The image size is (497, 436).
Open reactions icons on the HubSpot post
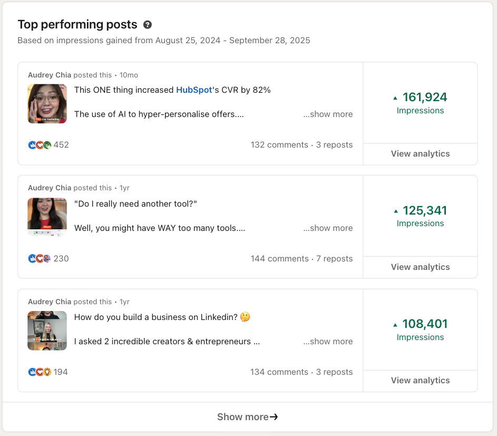tap(40, 145)
